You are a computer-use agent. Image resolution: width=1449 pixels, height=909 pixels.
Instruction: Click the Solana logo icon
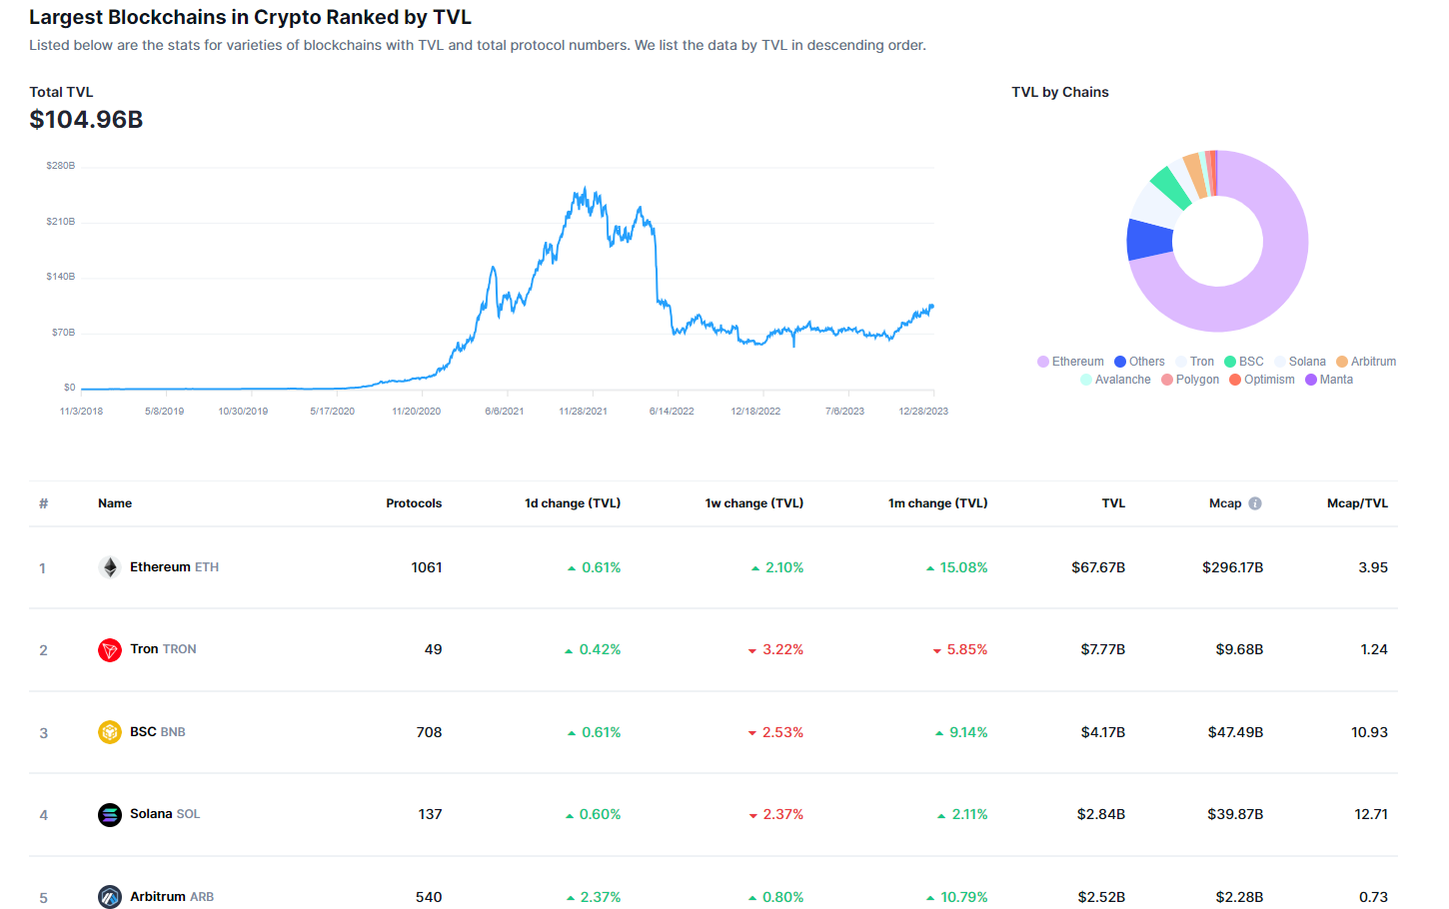[110, 815]
